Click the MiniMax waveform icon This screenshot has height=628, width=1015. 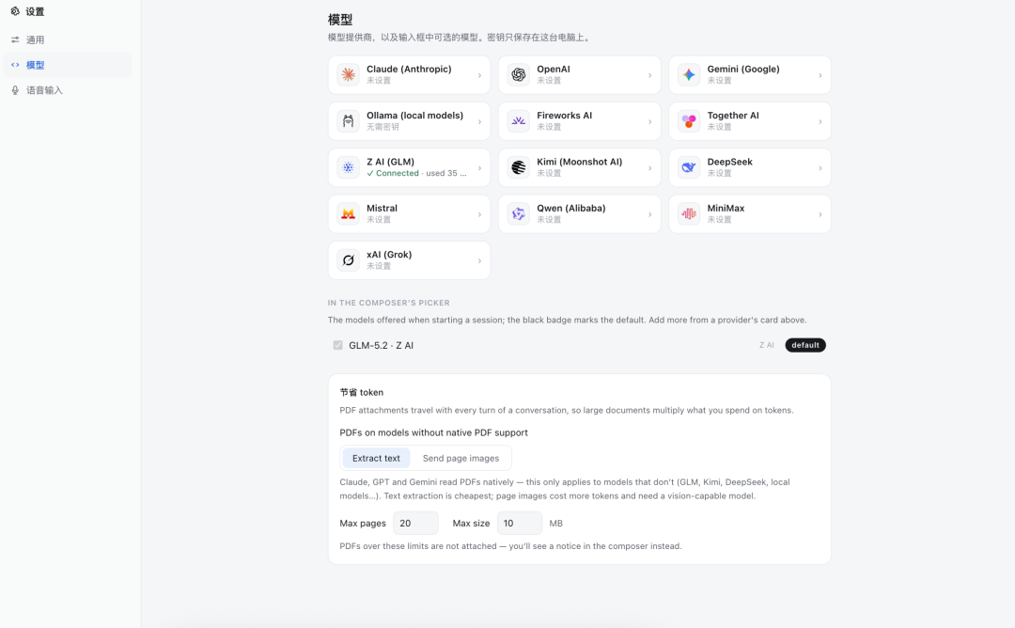pos(689,213)
